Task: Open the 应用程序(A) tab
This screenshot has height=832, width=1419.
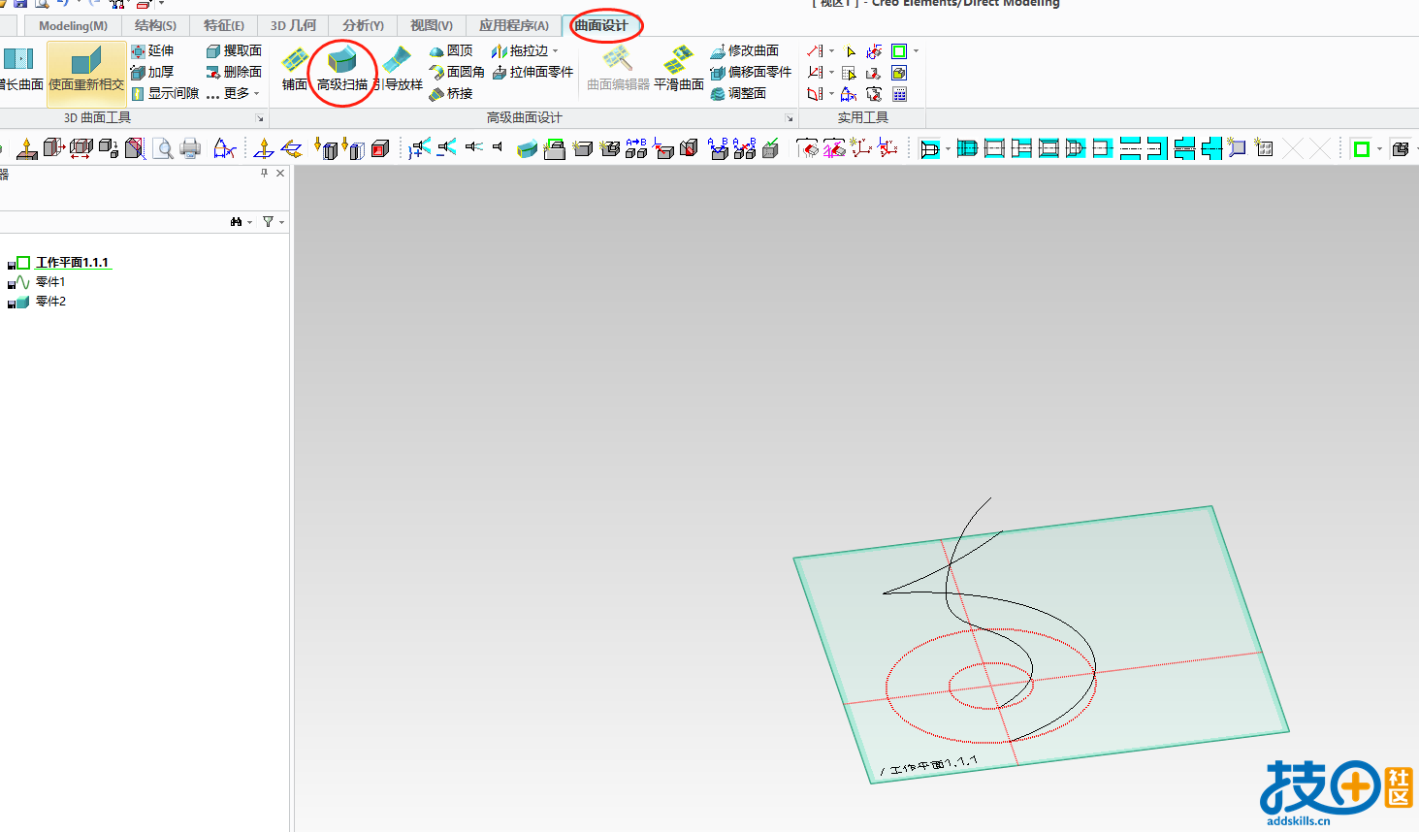Action: click(514, 25)
